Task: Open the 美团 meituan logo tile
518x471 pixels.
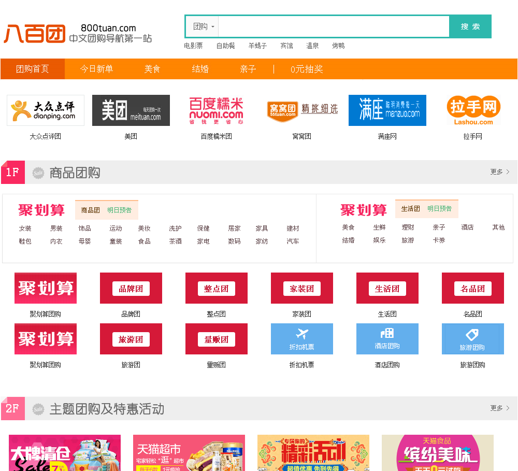Action: click(x=131, y=110)
